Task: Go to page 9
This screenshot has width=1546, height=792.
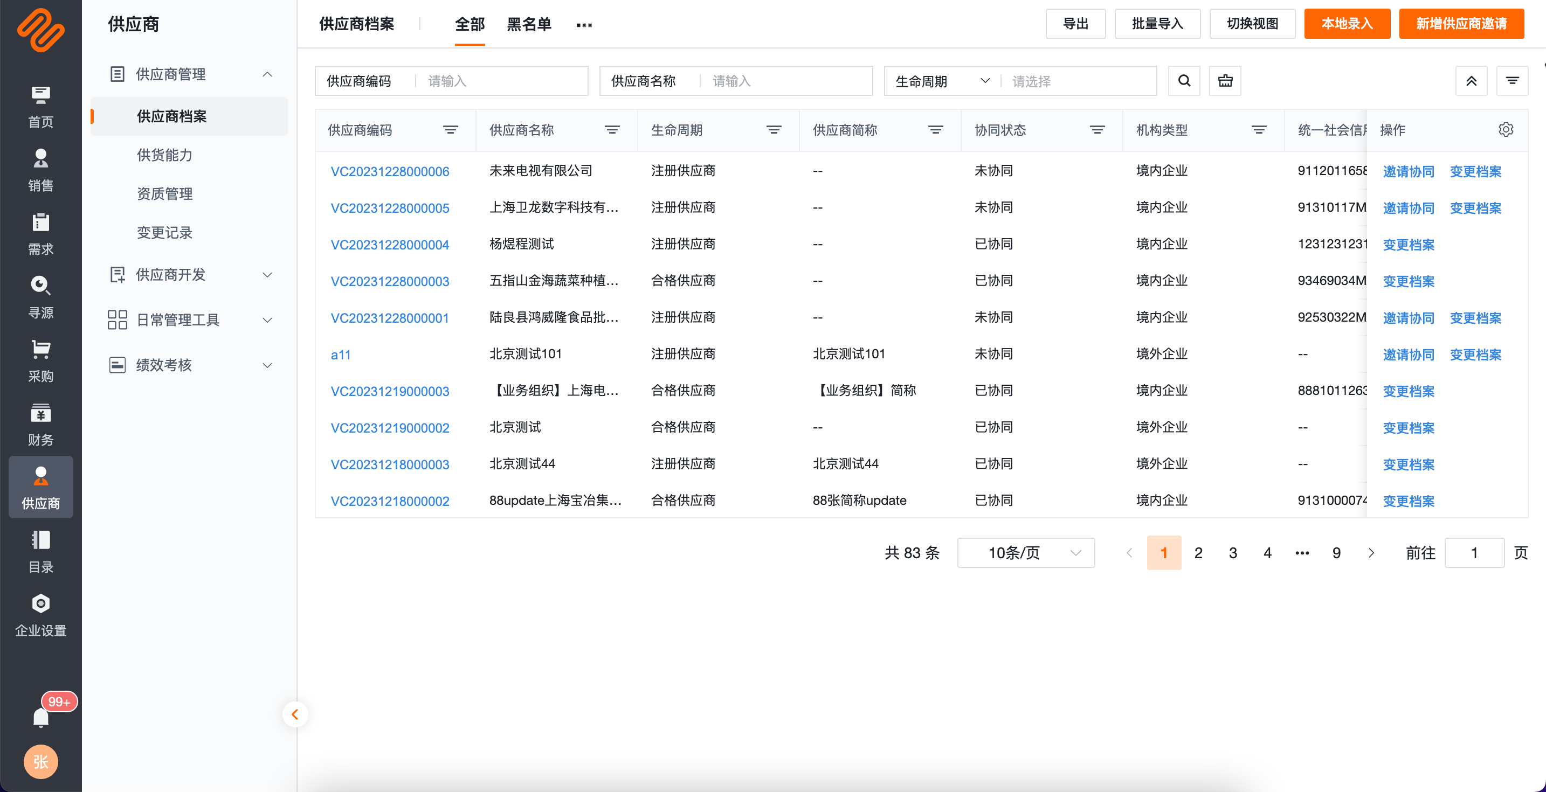Action: pos(1336,553)
